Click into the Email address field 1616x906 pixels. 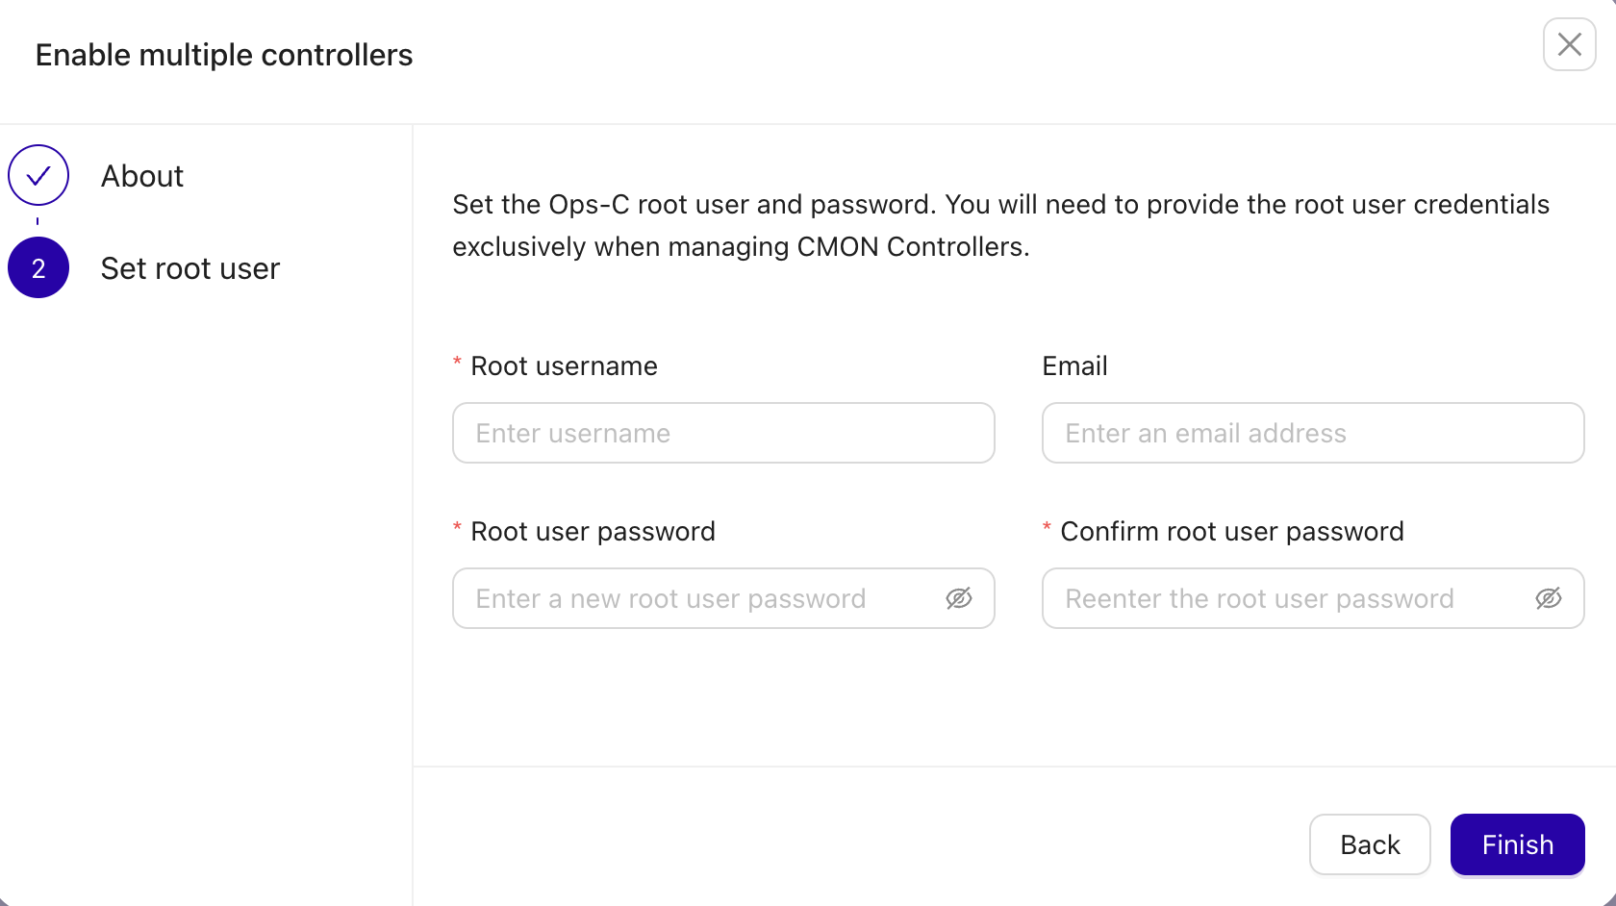[x=1312, y=433]
